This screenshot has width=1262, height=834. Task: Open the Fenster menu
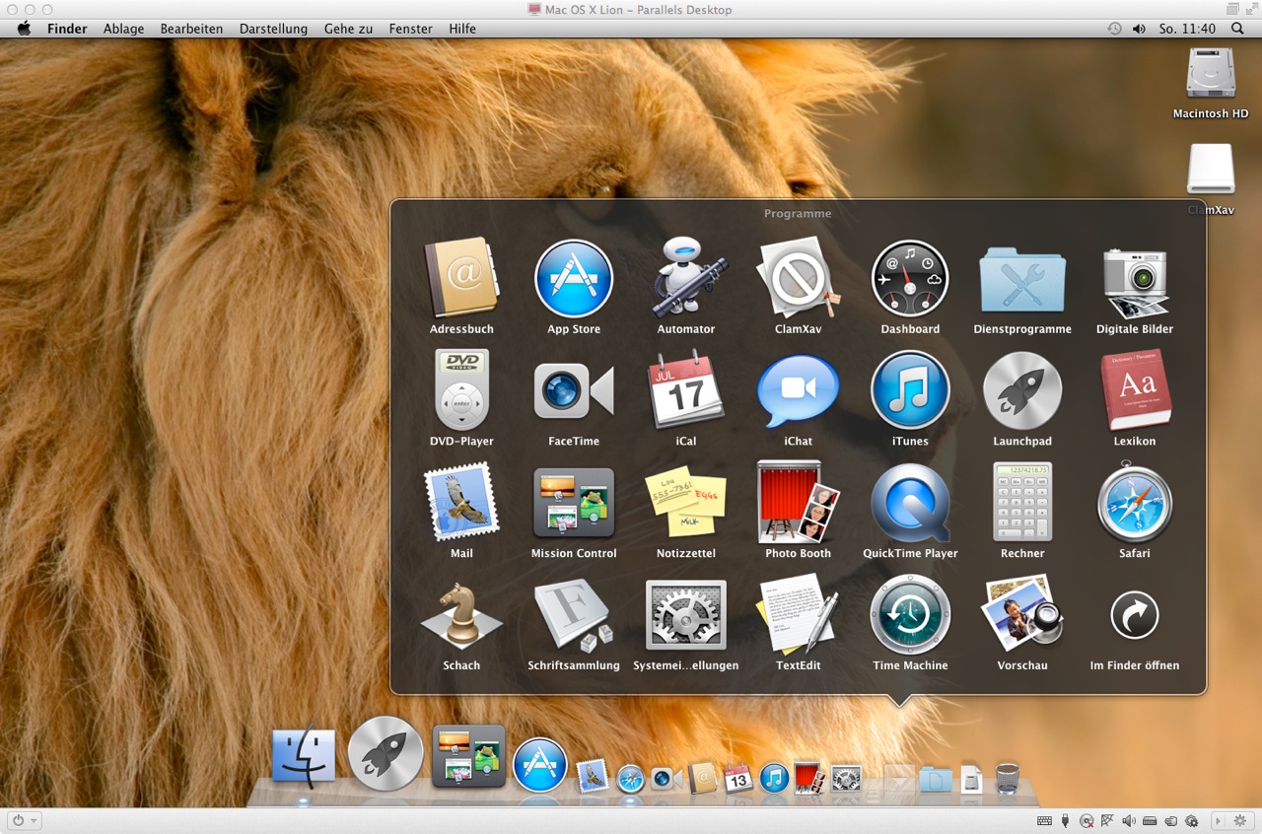tap(411, 29)
